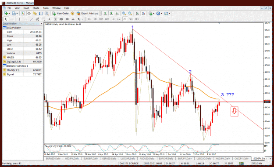Switch to the USDJPY,Daily chart tab

(x=72, y=159)
